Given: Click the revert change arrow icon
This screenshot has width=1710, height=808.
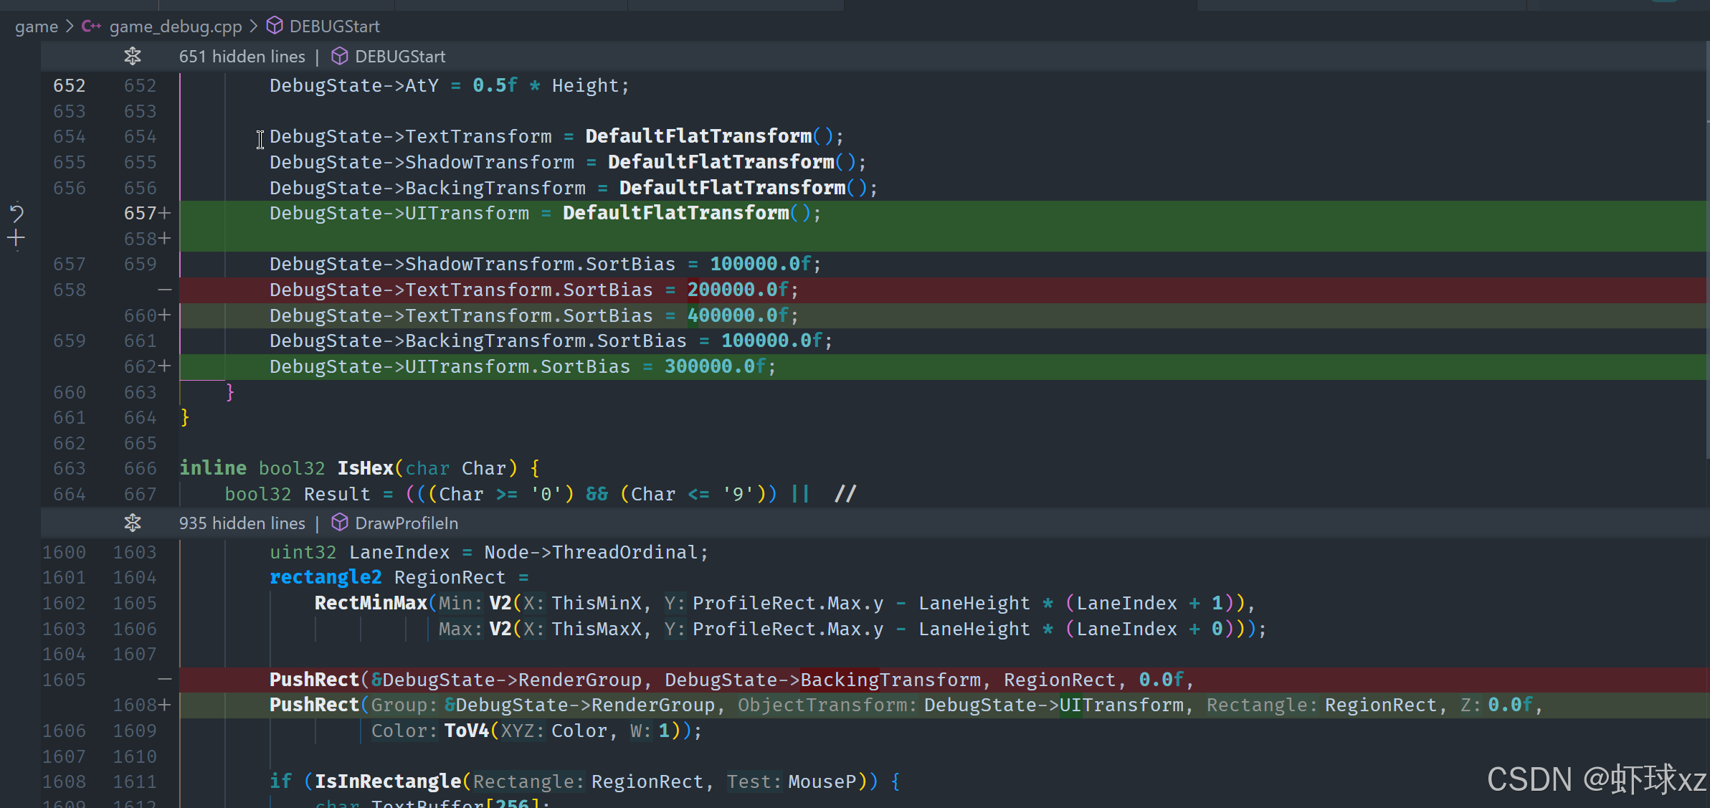Looking at the screenshot, I should point(16,213).
